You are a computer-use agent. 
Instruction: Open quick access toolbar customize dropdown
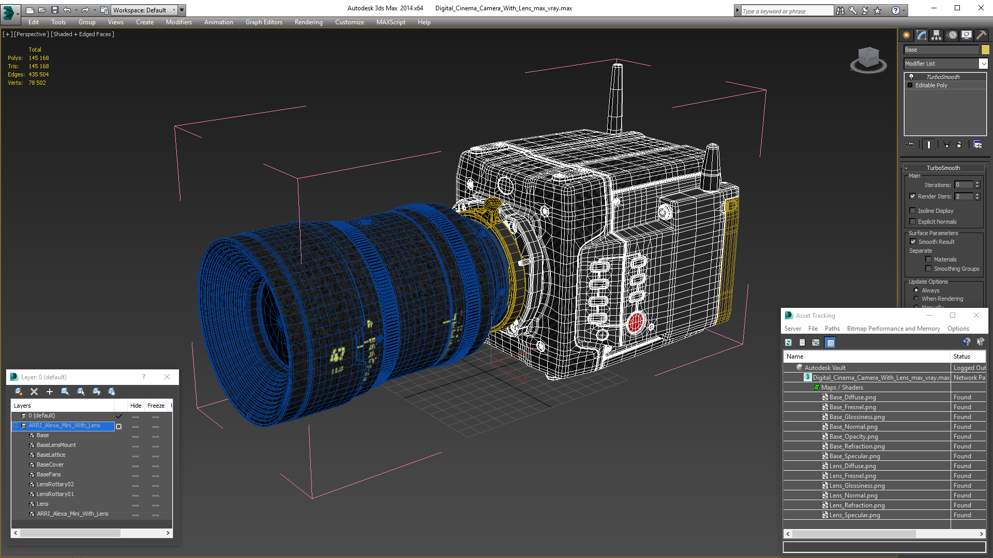(x=182, y=10)
